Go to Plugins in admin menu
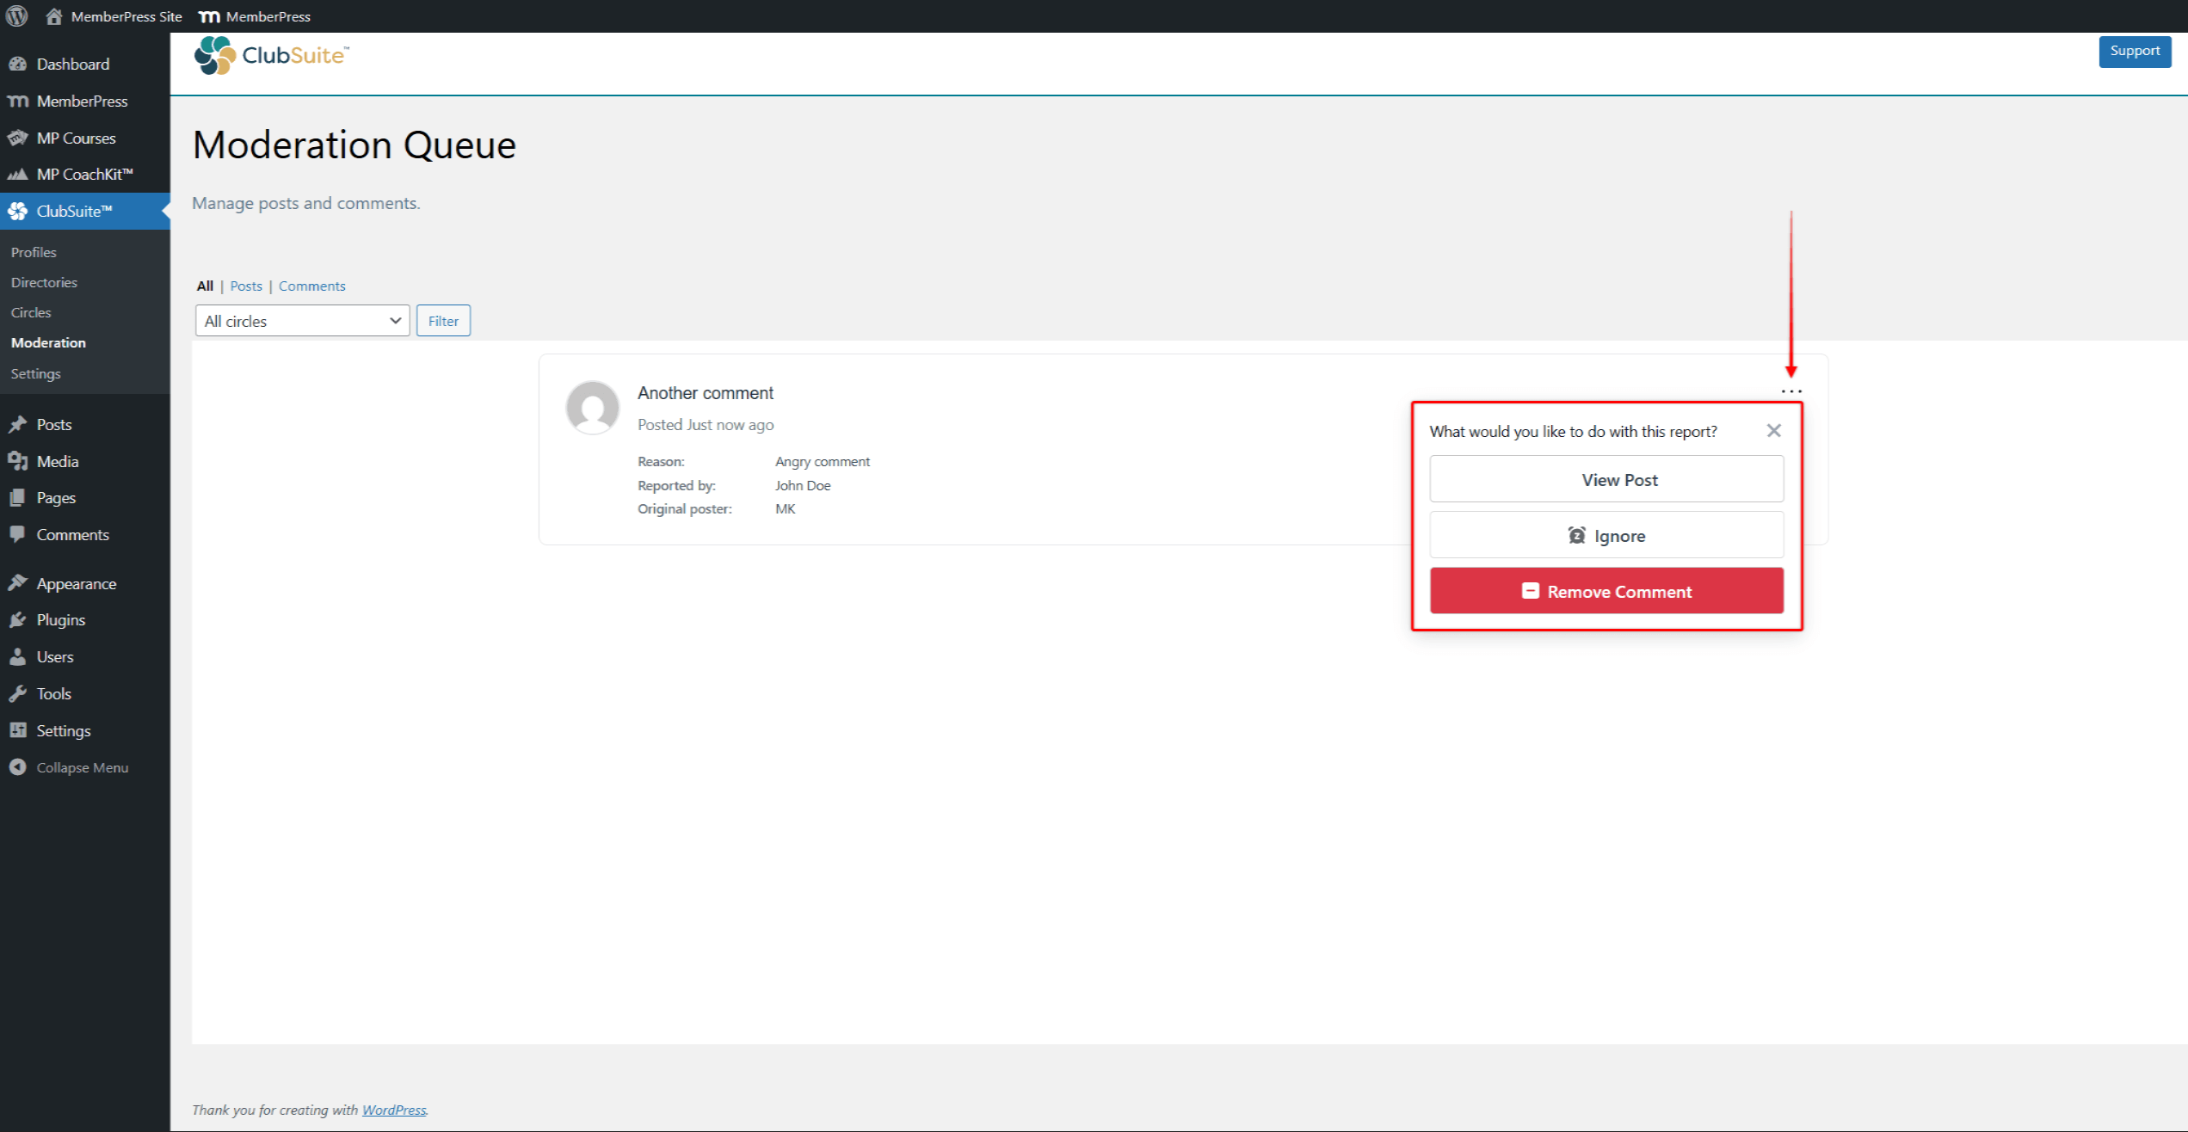The height and width of the screenshot is (1132, 2188). click(60, 619)
